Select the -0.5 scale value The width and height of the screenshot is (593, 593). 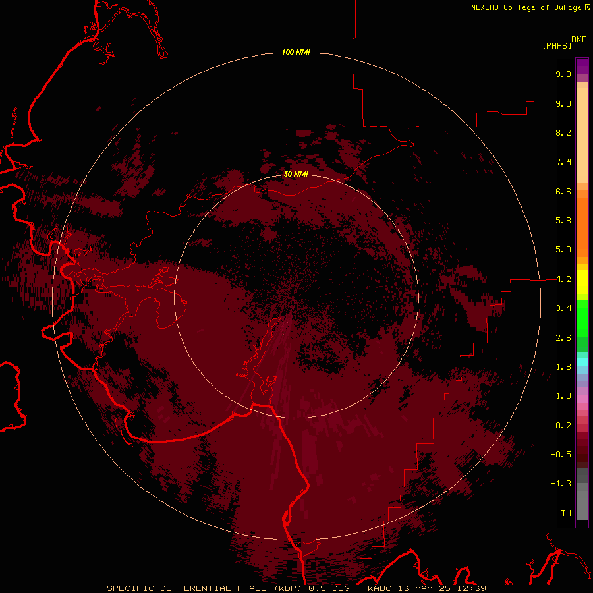[561, 455]
